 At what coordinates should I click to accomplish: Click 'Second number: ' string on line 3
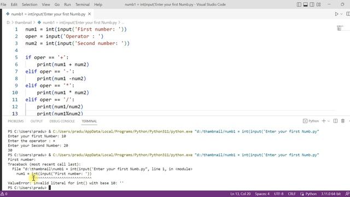(100, 43)
